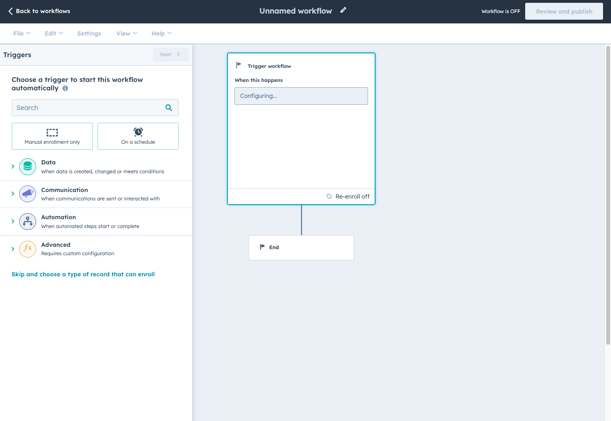
Task: Click the search magnifying glass icon
Action: point(168,107)
